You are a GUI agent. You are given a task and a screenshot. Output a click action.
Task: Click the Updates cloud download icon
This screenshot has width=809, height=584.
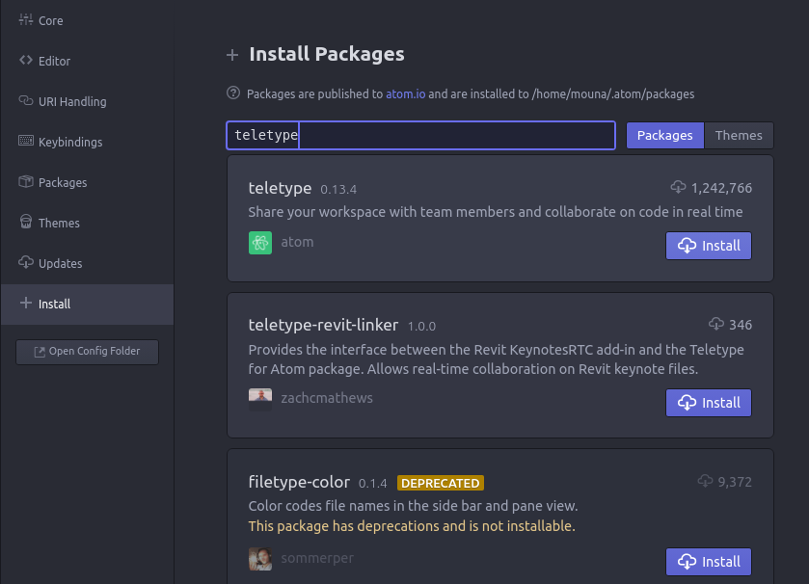[26, 263]
